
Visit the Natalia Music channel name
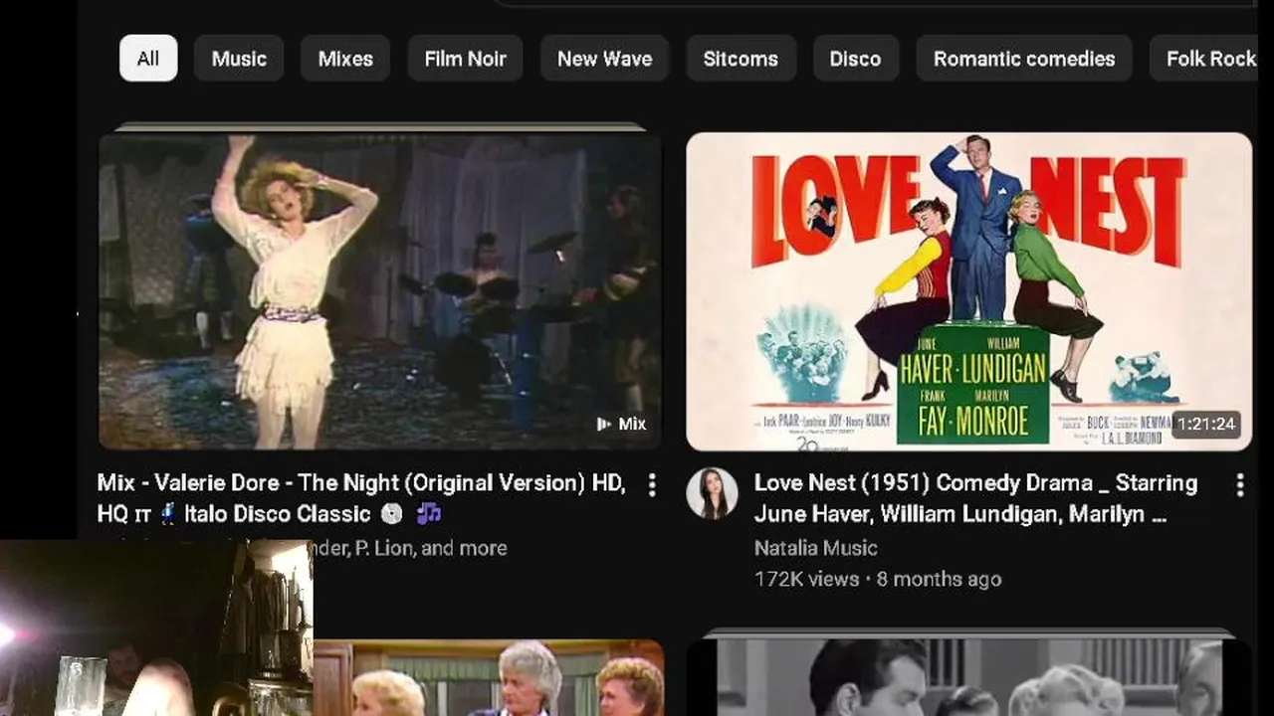815,548
